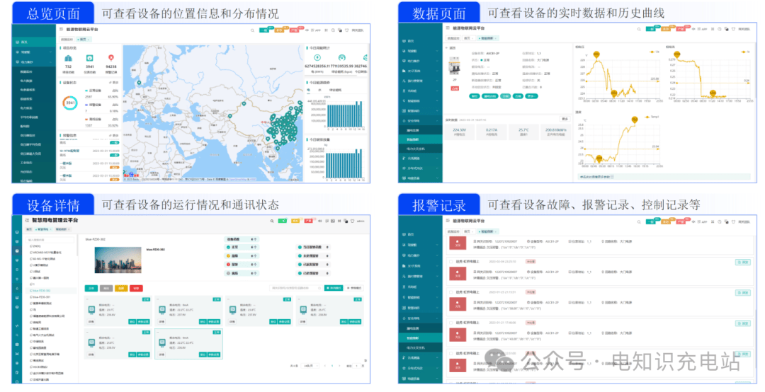Click 详情 on the highlighted device card
The height and width of the screenshot is (392, 765).
click(x=162, y=354)
